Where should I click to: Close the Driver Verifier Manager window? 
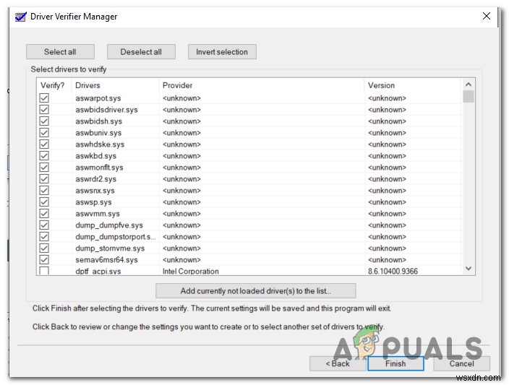(x=487, y=16)
